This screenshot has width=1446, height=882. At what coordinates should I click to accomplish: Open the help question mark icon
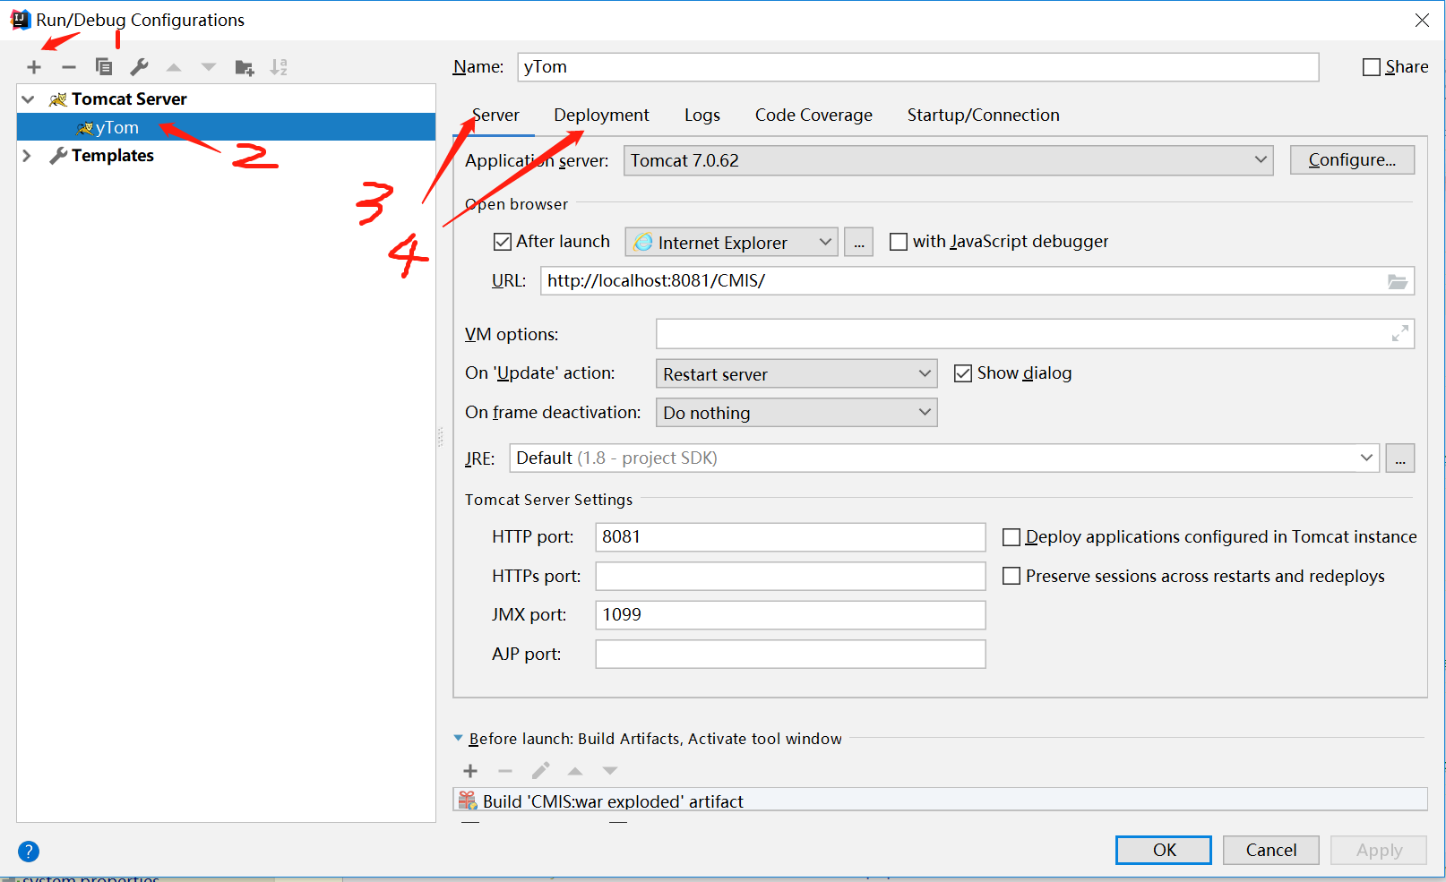click(29, 852)
